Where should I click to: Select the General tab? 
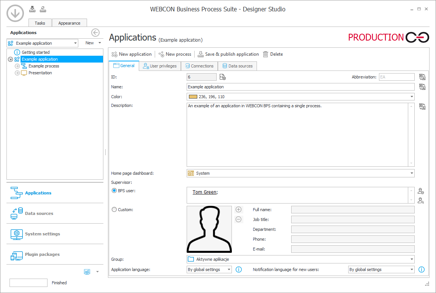(124, 66)
